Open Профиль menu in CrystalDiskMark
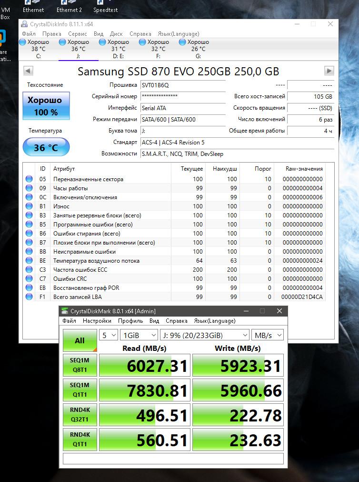Viewport: 359px width, 482px height. tap(130, 320)
